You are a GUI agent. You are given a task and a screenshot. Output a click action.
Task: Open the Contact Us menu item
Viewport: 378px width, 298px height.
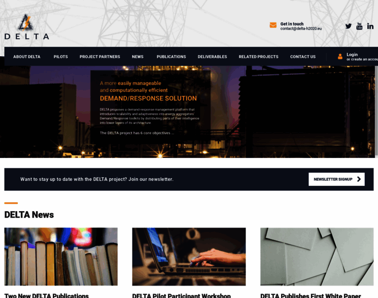[303, 57]
